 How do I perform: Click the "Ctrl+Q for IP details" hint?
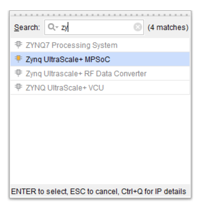tap(153, 191)
